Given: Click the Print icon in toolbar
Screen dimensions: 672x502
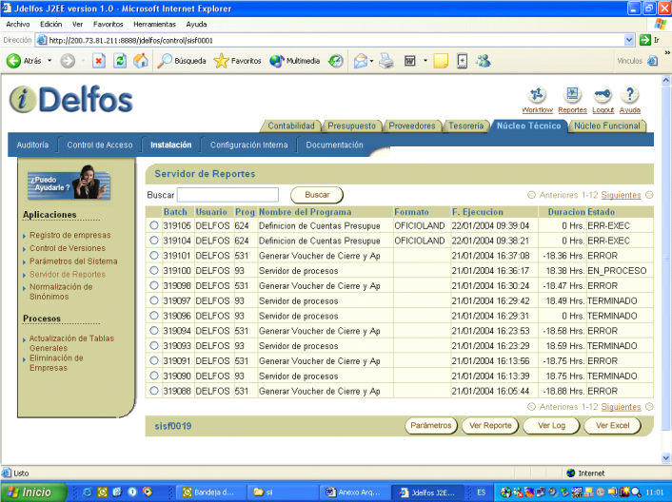Looking at the screenshot, I should [x=386, y=61].
